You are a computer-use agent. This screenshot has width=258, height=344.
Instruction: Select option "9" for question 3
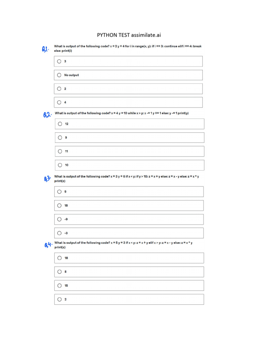coord(59,192)
